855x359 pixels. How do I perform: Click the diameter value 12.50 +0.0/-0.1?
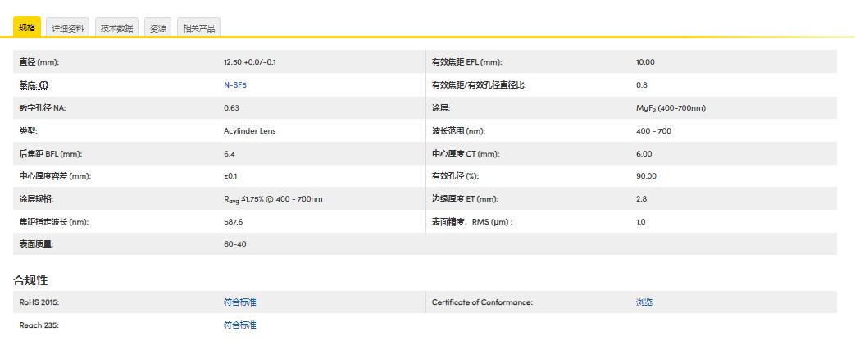coord(249,62)
